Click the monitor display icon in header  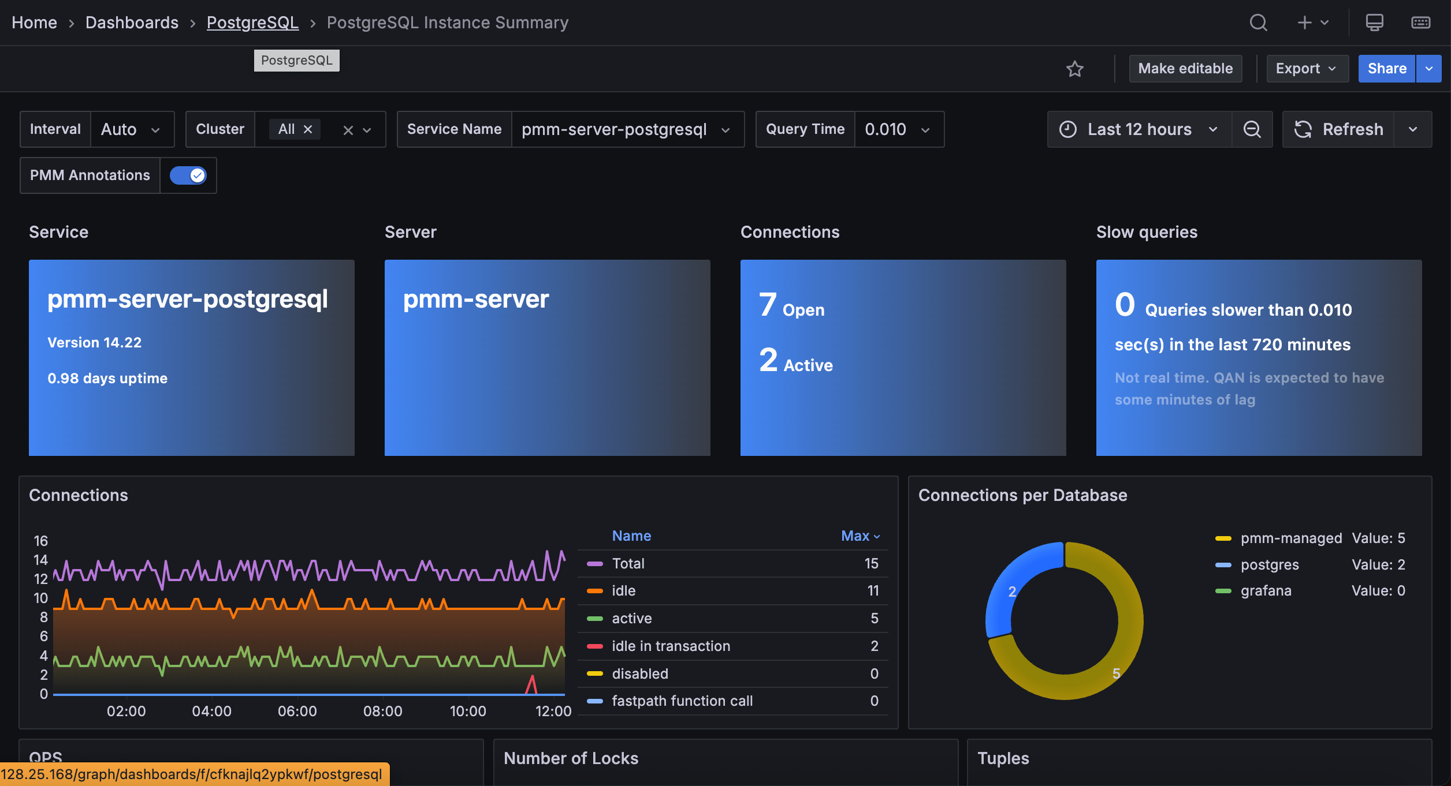[x=1374, y=23]
